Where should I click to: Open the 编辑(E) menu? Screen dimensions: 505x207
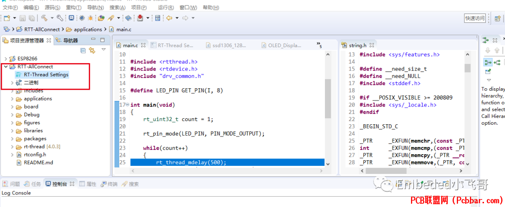pyautogui.click(x=31, y=7)
